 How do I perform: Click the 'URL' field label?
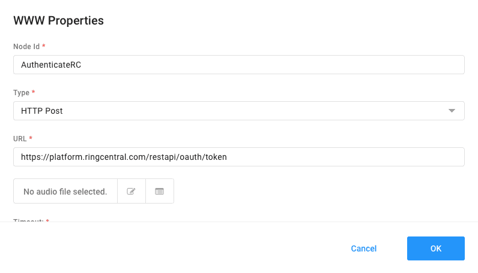[x=20, y=139]
